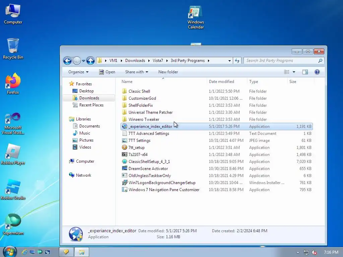Expand the arrow after Downloads breadcrumb
This screenshot has height=257, width=343.
click(x=149, y=61)
